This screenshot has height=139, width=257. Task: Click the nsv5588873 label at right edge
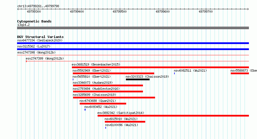pos(243,71)
